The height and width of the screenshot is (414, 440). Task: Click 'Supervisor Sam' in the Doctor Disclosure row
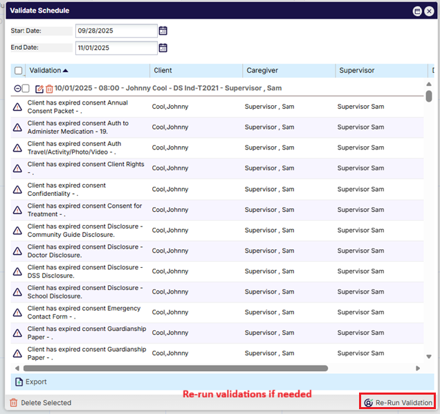pos(360,251)
